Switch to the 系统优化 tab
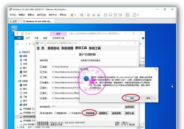184x129 pixels. pos(53,48)
